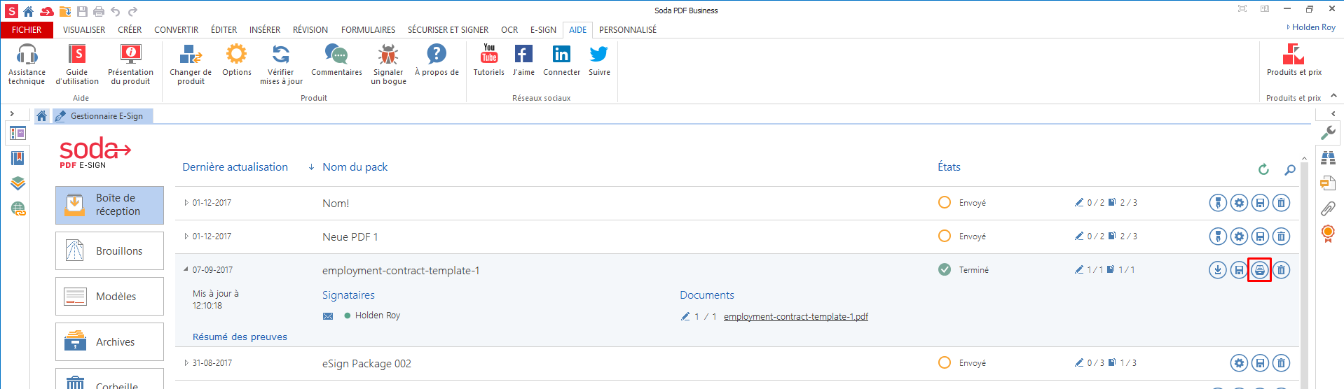Delete the Nom! package

point(1281,203)
